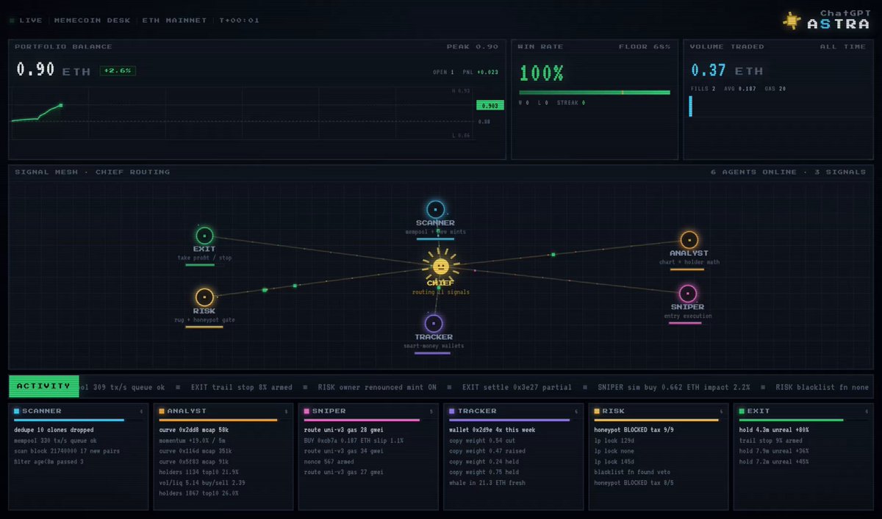Click the RISK agent node circle
The width and height of the screenshot is (882, 519).
point(204,297)
